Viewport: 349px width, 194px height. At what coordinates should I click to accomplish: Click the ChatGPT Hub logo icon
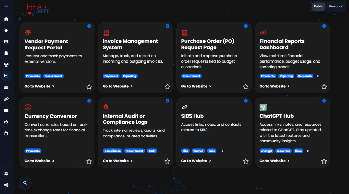pyautogui.click(x=263, y=107)
